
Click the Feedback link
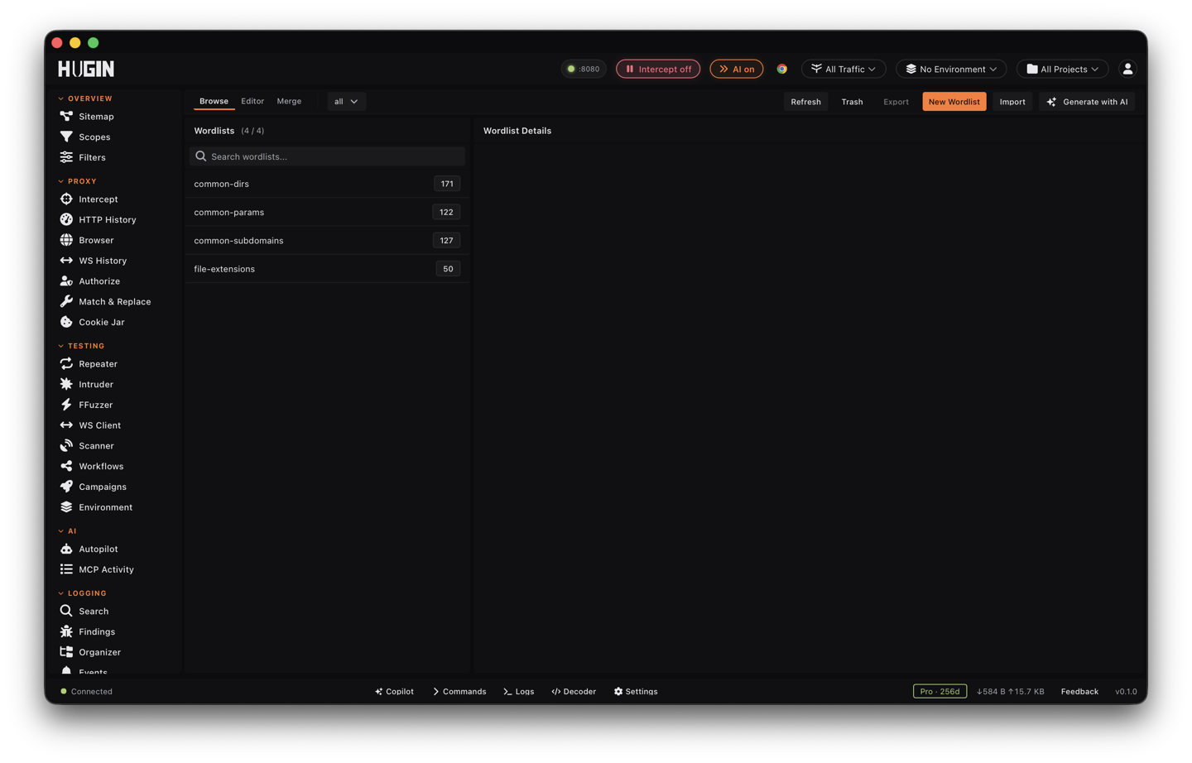1079,691
